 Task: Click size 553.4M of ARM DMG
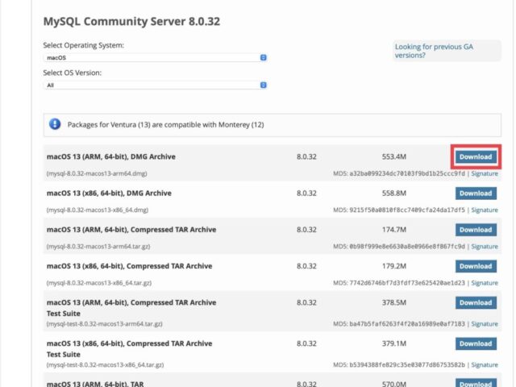(394, 156)
